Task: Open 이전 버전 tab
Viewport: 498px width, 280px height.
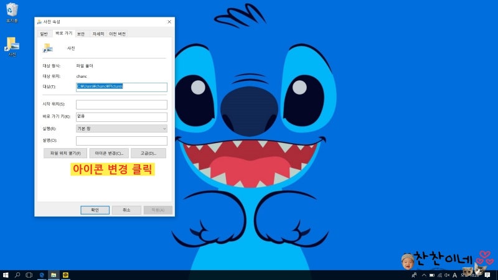Action: [117, 34]
